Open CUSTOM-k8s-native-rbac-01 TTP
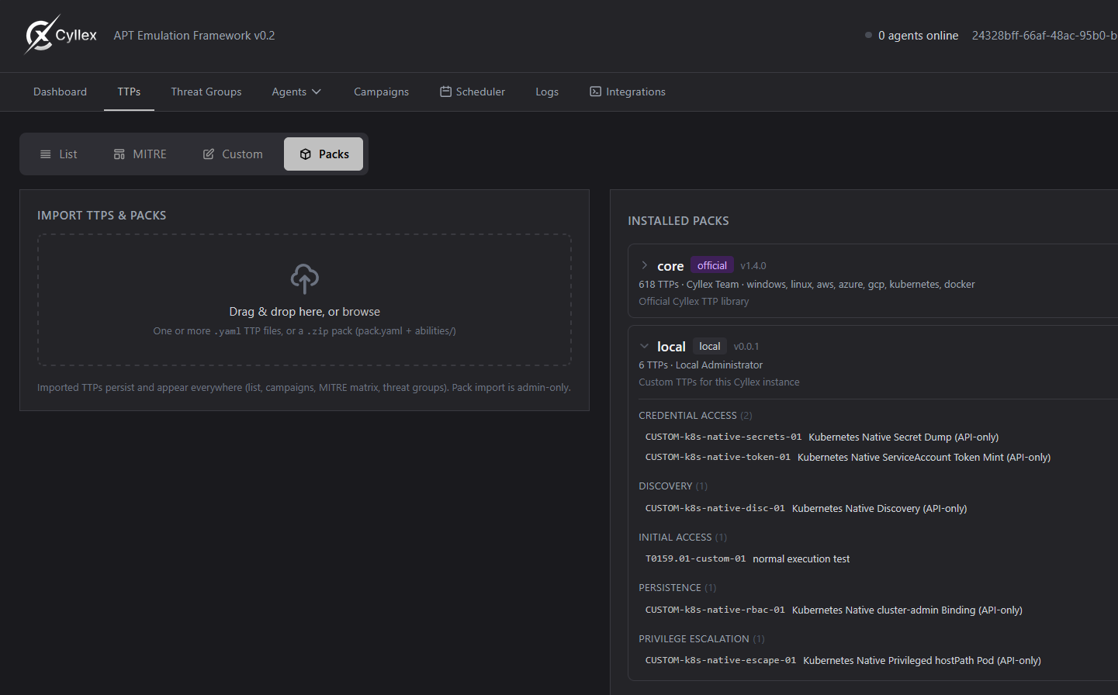1118x695 pixels. [834, 610]
